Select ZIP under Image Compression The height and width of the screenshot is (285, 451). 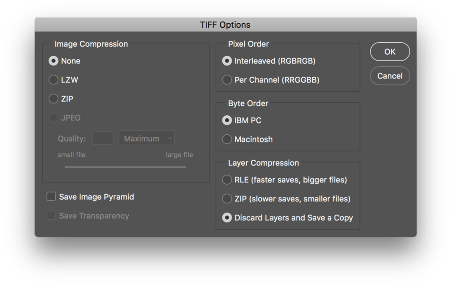pos(54,99)
